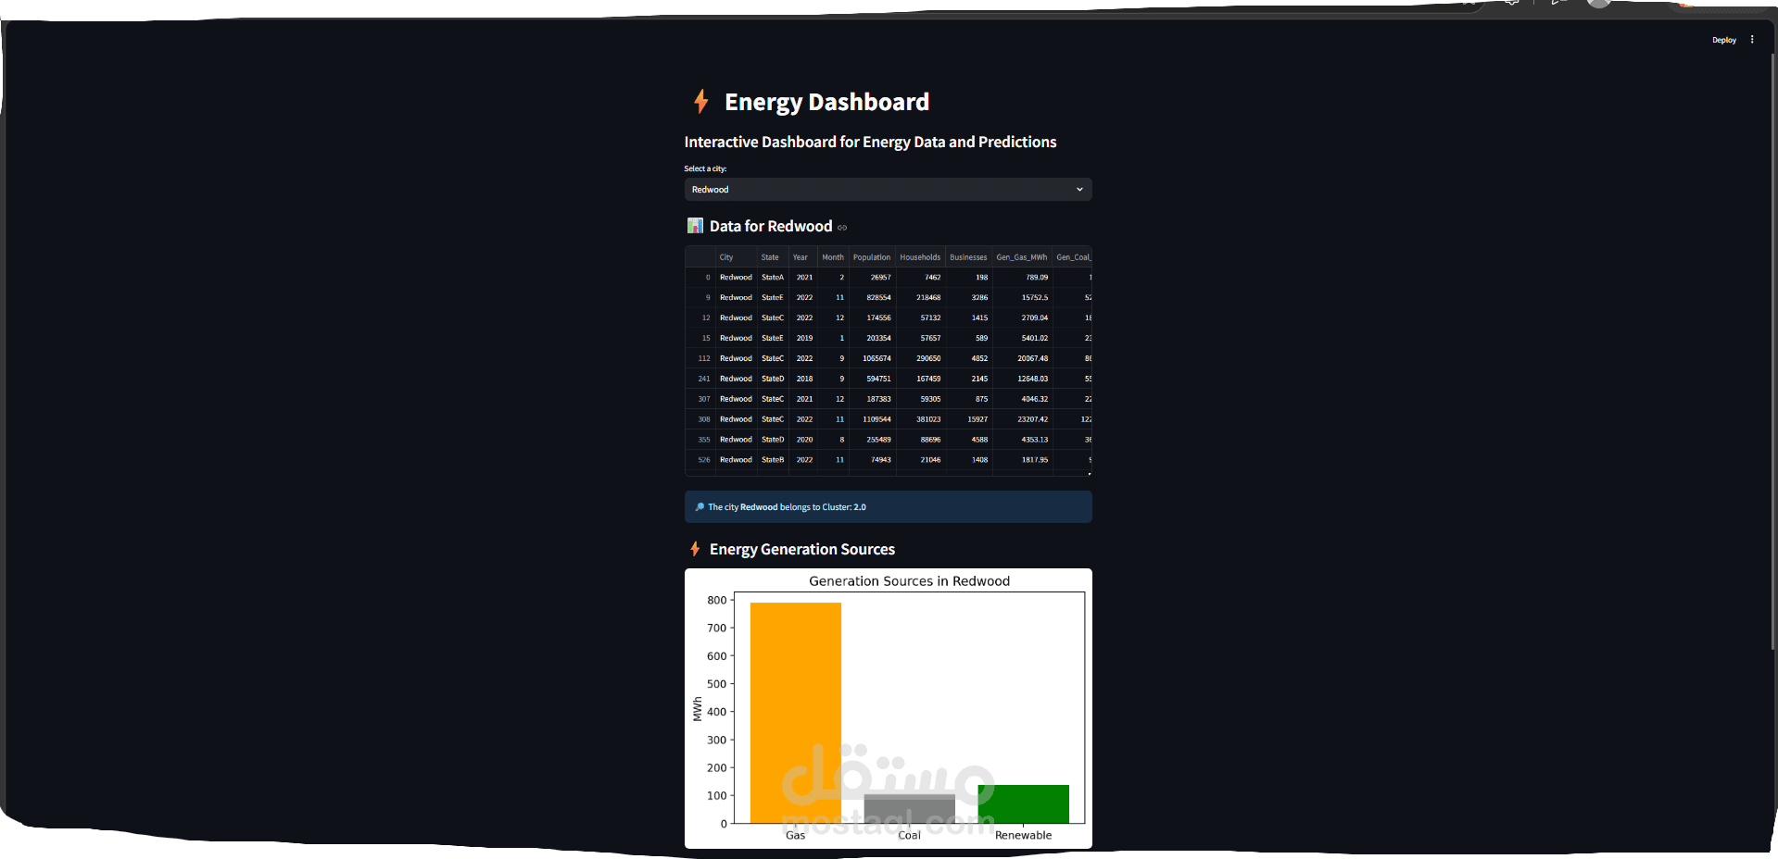Select gas generation cell 20067.48
The image size is (1778, 859).
point(1022,359)
